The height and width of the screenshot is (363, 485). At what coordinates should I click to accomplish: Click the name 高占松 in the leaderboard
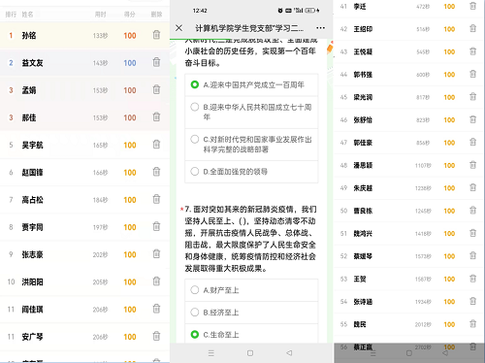point(32,200)
